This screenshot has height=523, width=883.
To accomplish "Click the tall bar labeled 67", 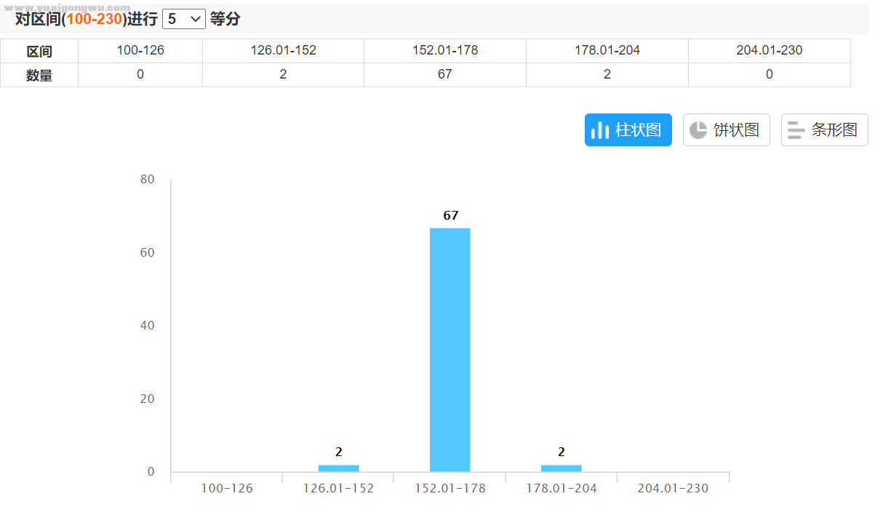I will tap(450, 350).
